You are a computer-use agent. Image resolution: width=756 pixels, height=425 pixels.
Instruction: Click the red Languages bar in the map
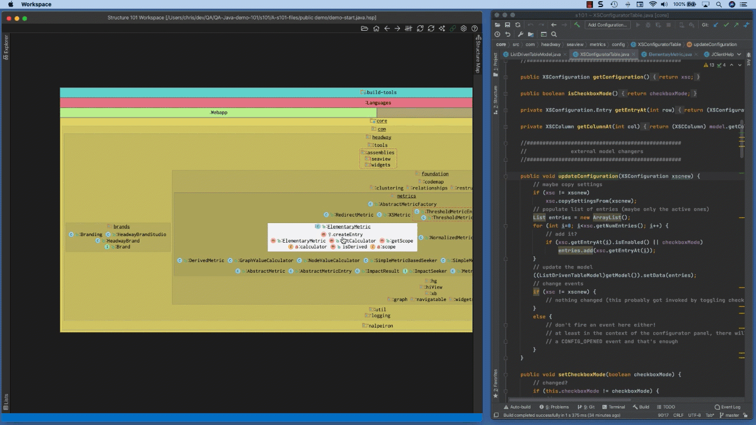click(266, 103)
